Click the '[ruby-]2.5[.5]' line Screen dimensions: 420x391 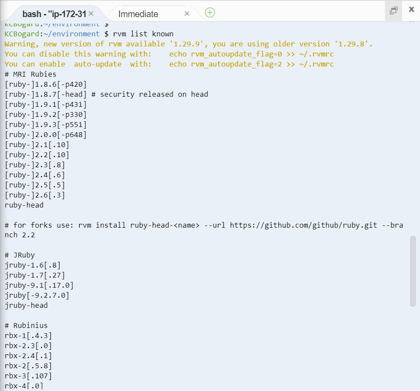tap(35, 185)
